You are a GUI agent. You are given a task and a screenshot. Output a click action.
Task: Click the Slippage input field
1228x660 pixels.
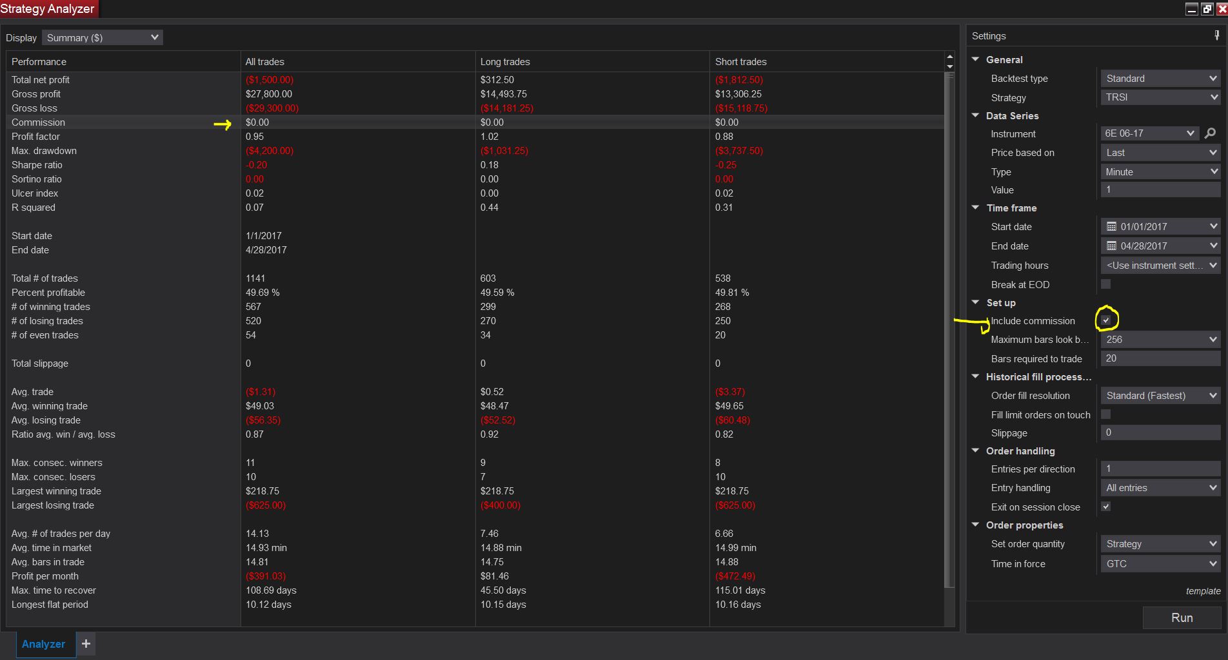pos(1160,432)
